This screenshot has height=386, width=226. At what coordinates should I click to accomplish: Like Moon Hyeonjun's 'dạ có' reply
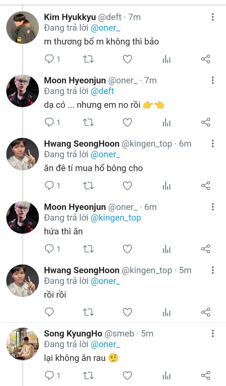tap(127, 122)
